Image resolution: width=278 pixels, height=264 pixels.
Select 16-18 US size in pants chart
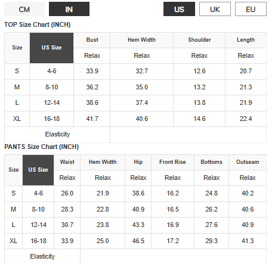[x=38, y=241]
